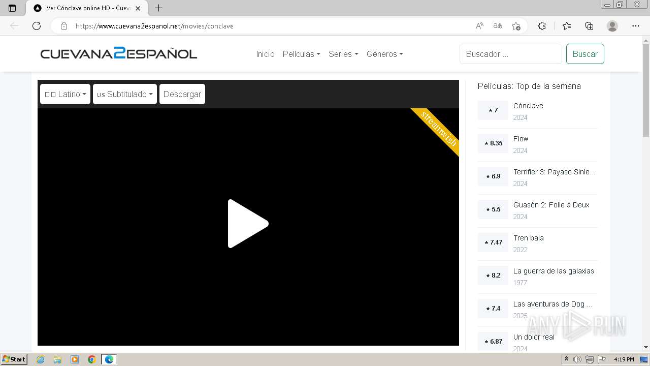Open Un dolor real link

pos(534,337)
